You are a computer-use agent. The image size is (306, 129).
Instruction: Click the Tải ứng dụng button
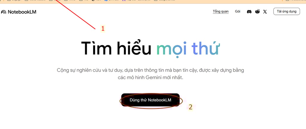coord(287,12)
